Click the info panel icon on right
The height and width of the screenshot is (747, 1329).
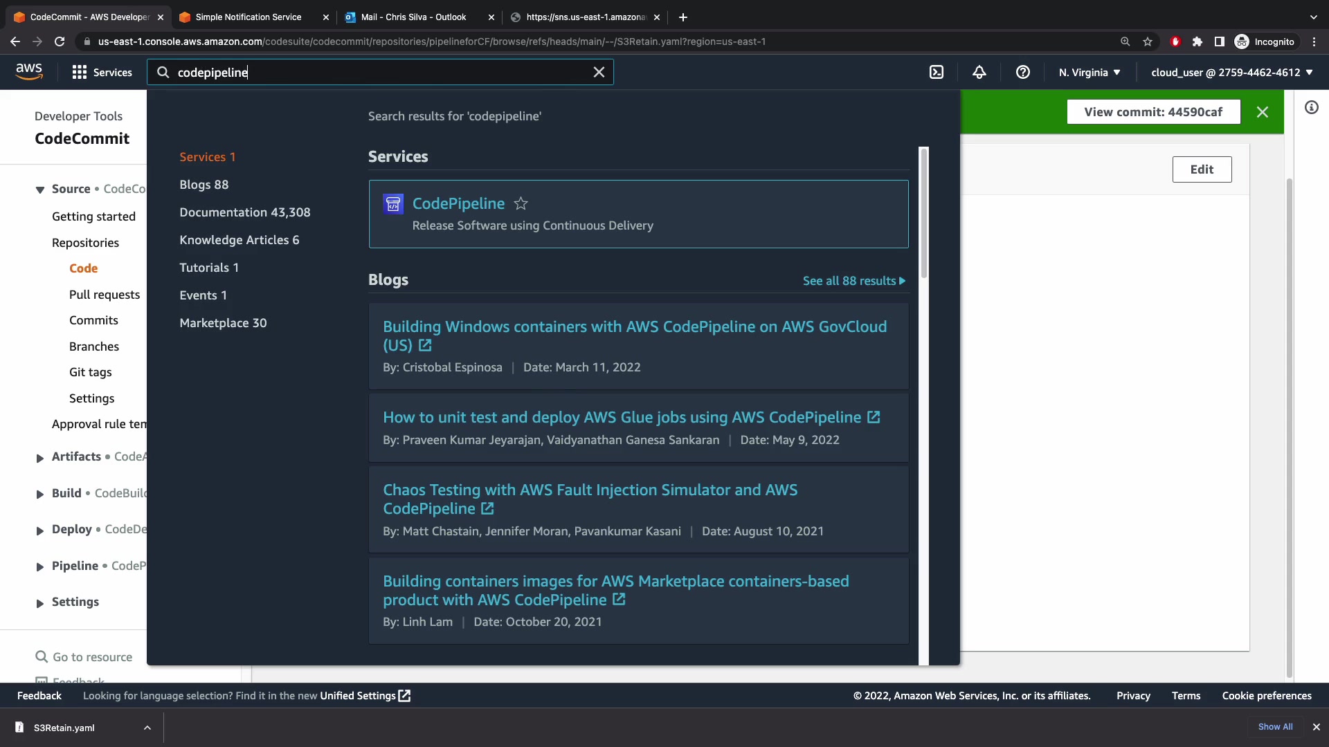point(1311,107)
